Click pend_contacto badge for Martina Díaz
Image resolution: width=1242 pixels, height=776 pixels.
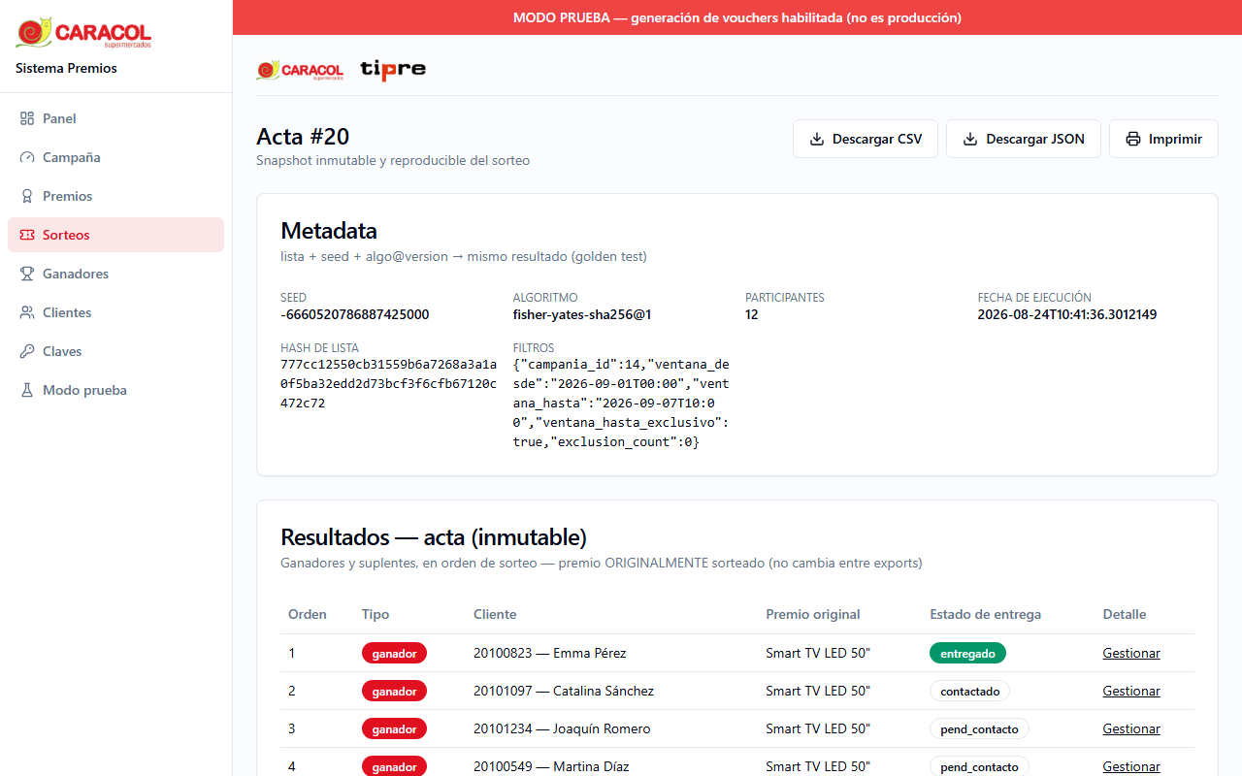979,766
